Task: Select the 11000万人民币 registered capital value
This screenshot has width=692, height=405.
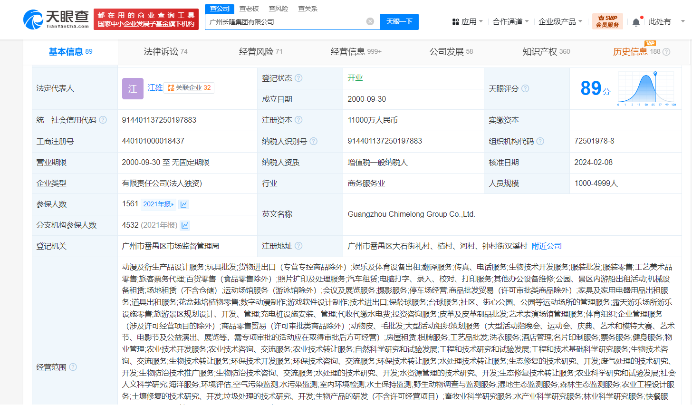Action: coord(373,120)
